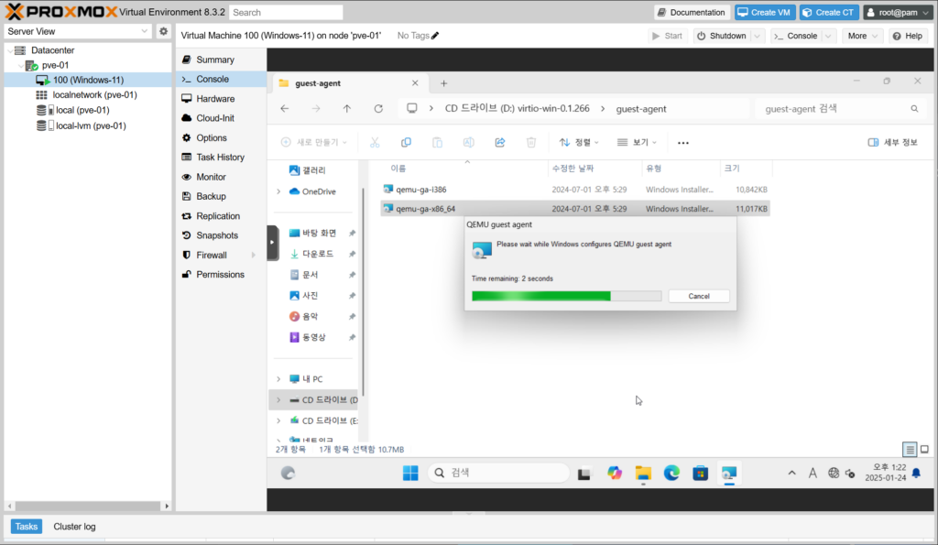Image resolution: width=938 pixels, height=545 pixels.
Task: Open the More actions dropdown
Action: (863, 36)
